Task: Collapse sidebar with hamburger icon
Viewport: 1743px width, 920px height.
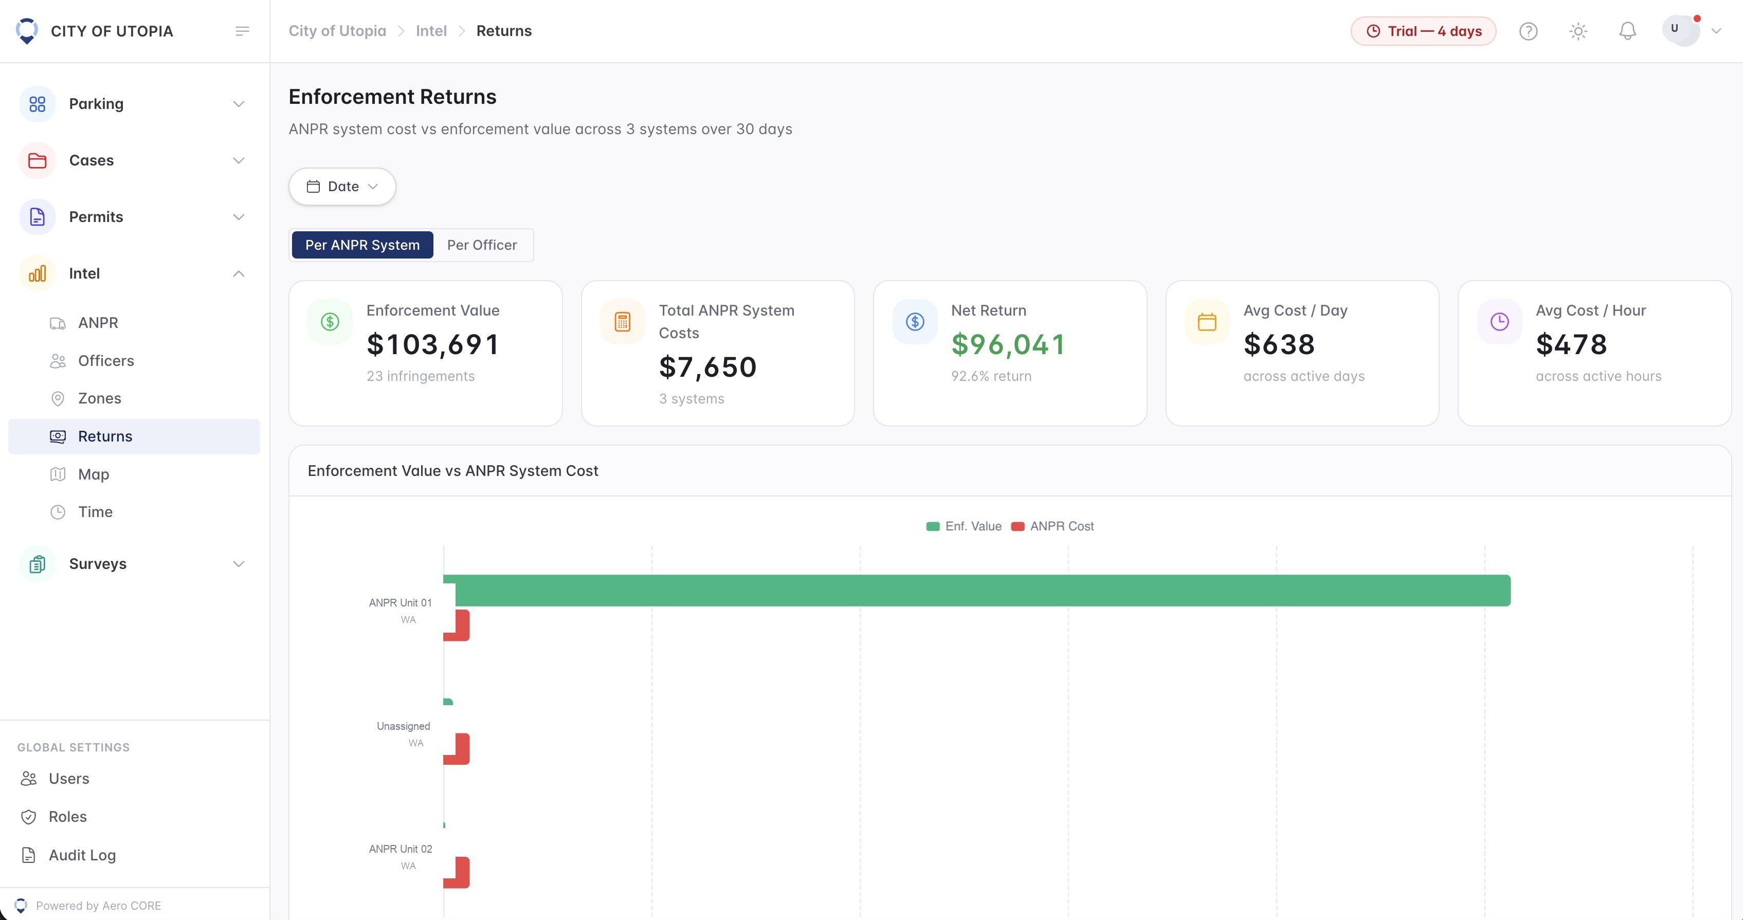Action: click(242, 31)
